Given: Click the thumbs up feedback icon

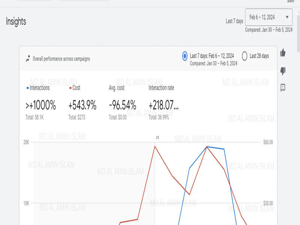Looking at the screenshot, I should (283, 53).
